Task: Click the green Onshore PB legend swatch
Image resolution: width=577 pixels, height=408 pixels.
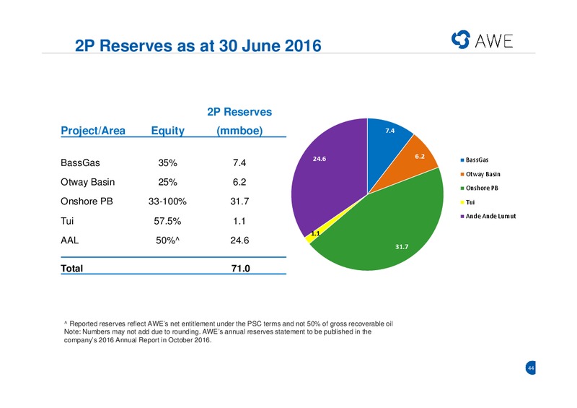Action: pyautogui.click(x=462, y=188)
